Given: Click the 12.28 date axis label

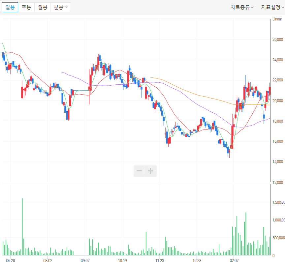Looking at the screenshot, I should pyautogui.click(x=197, y=260).
